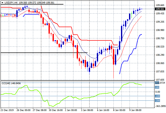
Task: Click the 107.605 price scale value
Action: 160,80
